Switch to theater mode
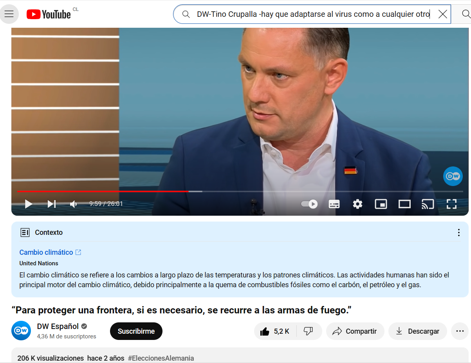Viewport: 471px width, 363px height. click(404, 204)
